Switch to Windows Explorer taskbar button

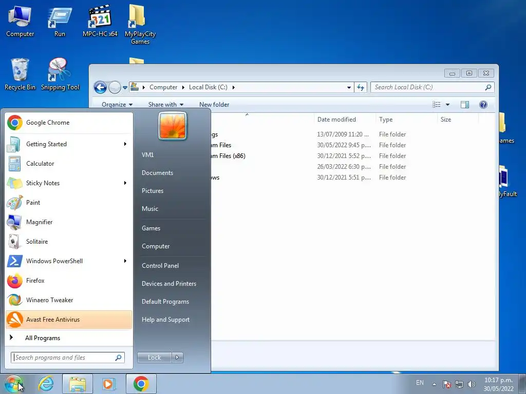point(78,384)
